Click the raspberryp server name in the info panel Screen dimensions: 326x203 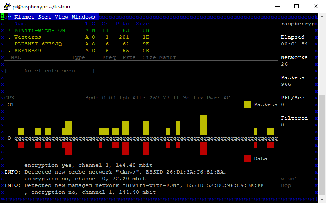(297, 24)
